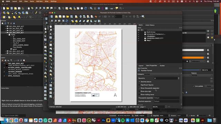Screen dimensions: 221x124
Task: Export layout as image
Action: tap(84, 17)
